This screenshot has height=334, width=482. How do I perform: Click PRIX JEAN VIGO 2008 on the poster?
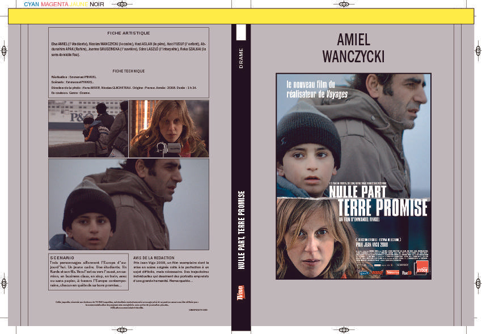point(371,245)
